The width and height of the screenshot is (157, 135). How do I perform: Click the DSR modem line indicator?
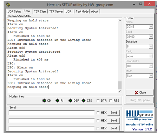point(70,101)
